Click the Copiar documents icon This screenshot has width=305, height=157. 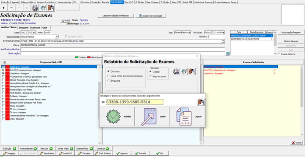click(183, 117)
